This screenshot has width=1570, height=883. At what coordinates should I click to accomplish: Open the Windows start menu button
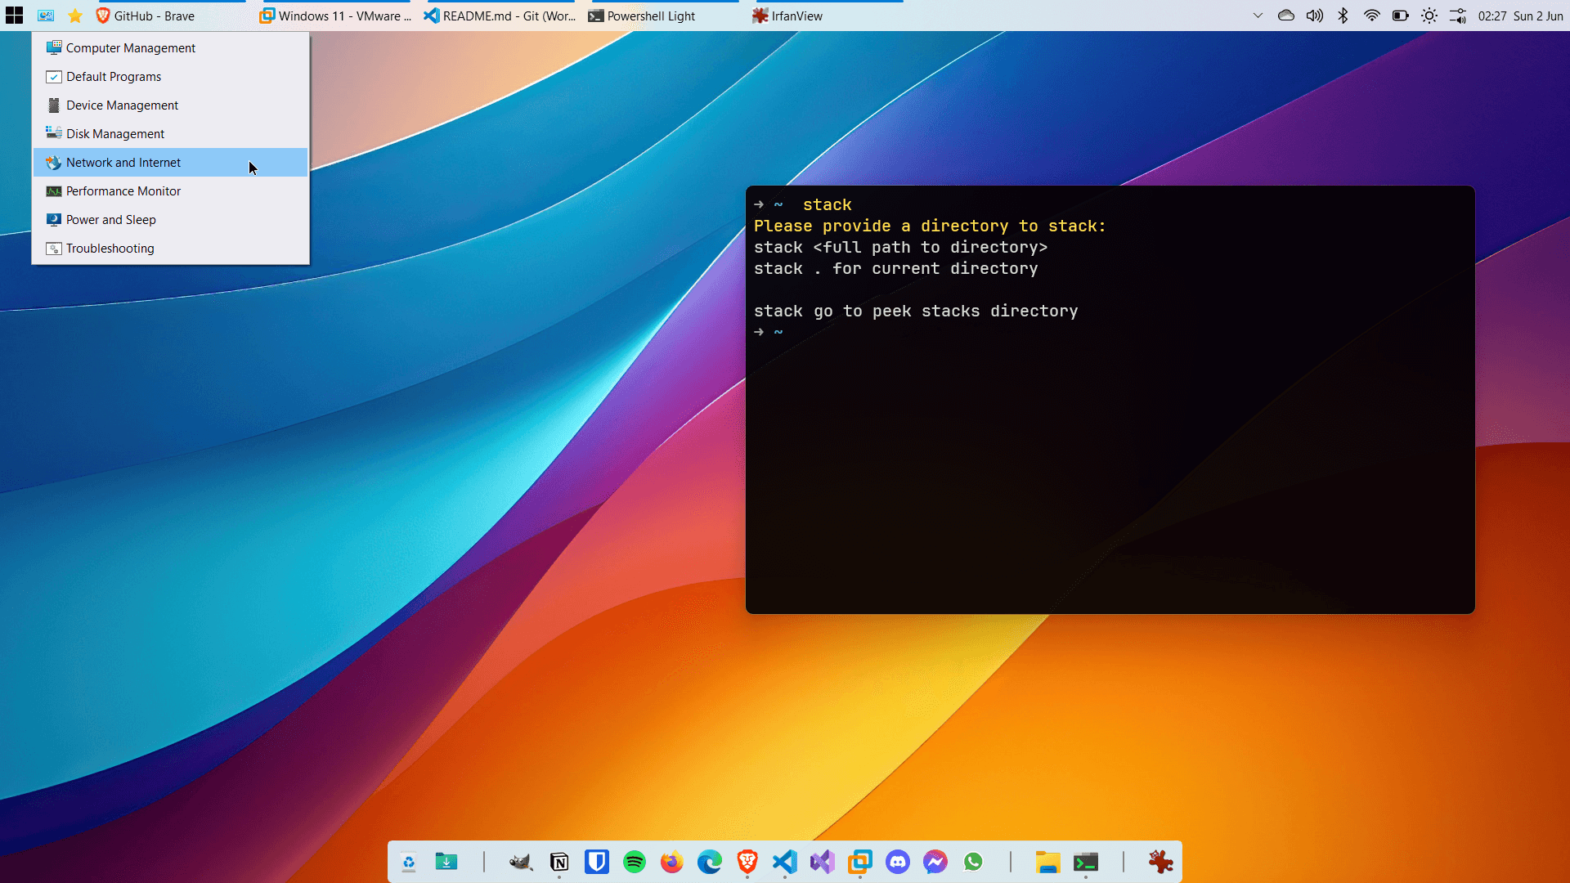click(14, 16)
